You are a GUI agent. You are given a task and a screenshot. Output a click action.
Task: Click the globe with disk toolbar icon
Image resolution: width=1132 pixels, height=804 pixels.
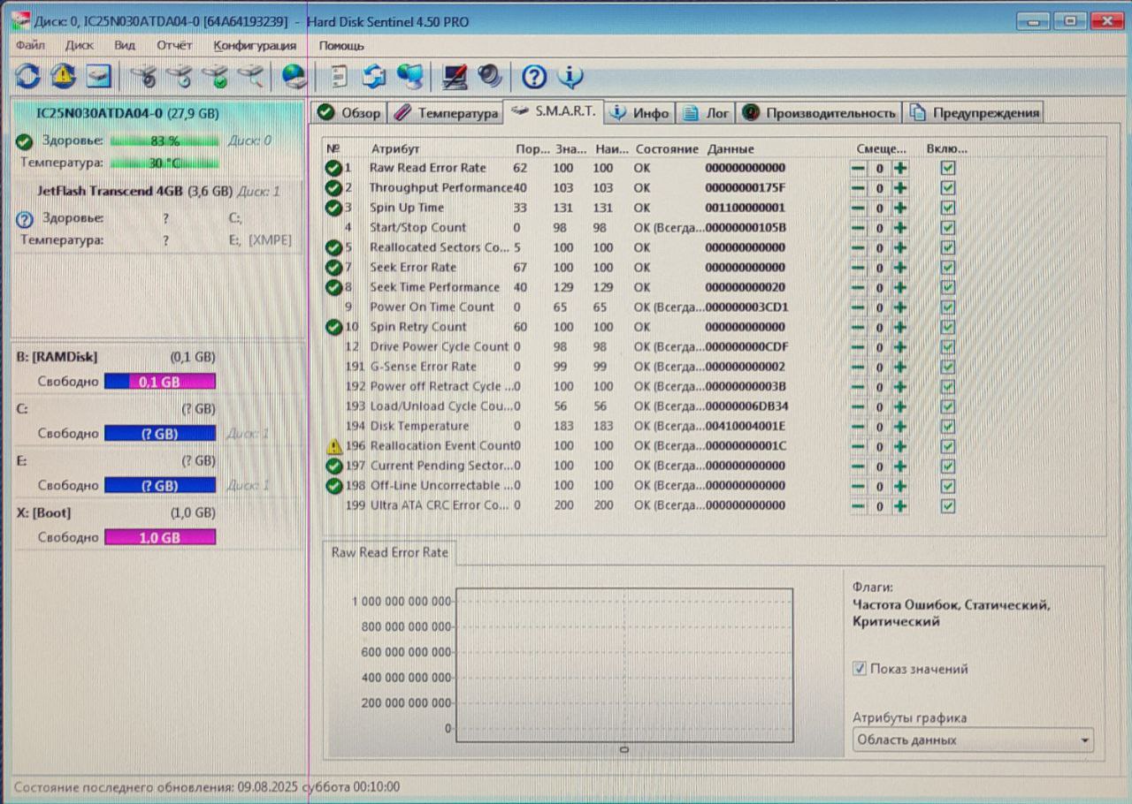click(294, 78)
